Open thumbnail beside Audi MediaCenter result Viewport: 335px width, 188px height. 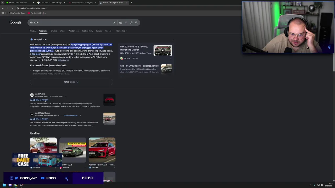pyautogui.click(x=109, y=119)
